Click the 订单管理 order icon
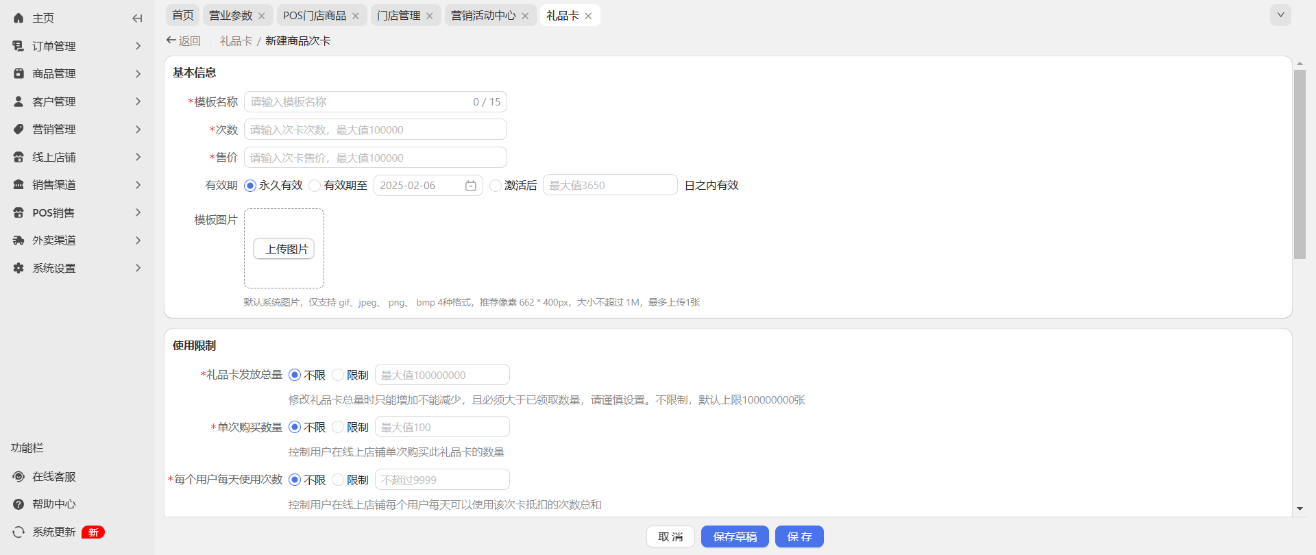Screen dimensions: 1316x555 19,46
